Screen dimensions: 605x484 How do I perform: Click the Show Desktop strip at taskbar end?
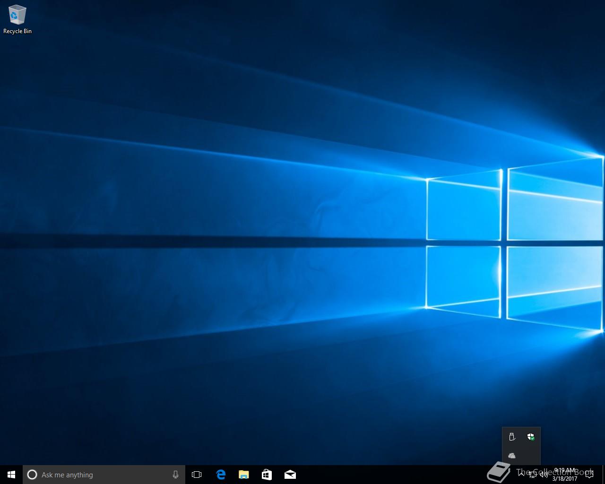[604, 475]
